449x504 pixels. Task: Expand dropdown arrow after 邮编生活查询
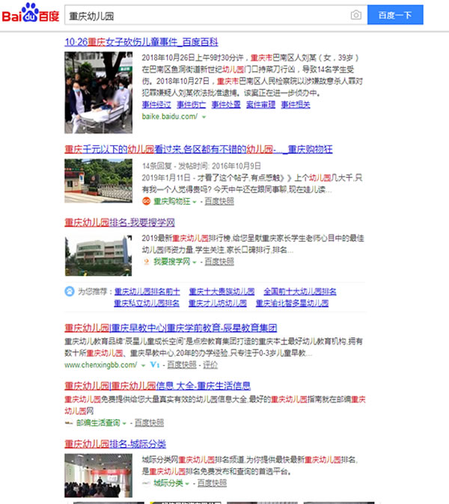click(124, 423)
